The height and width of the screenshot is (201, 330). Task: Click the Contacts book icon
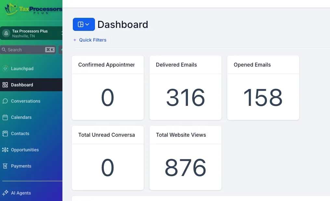[x=5, y=133]
